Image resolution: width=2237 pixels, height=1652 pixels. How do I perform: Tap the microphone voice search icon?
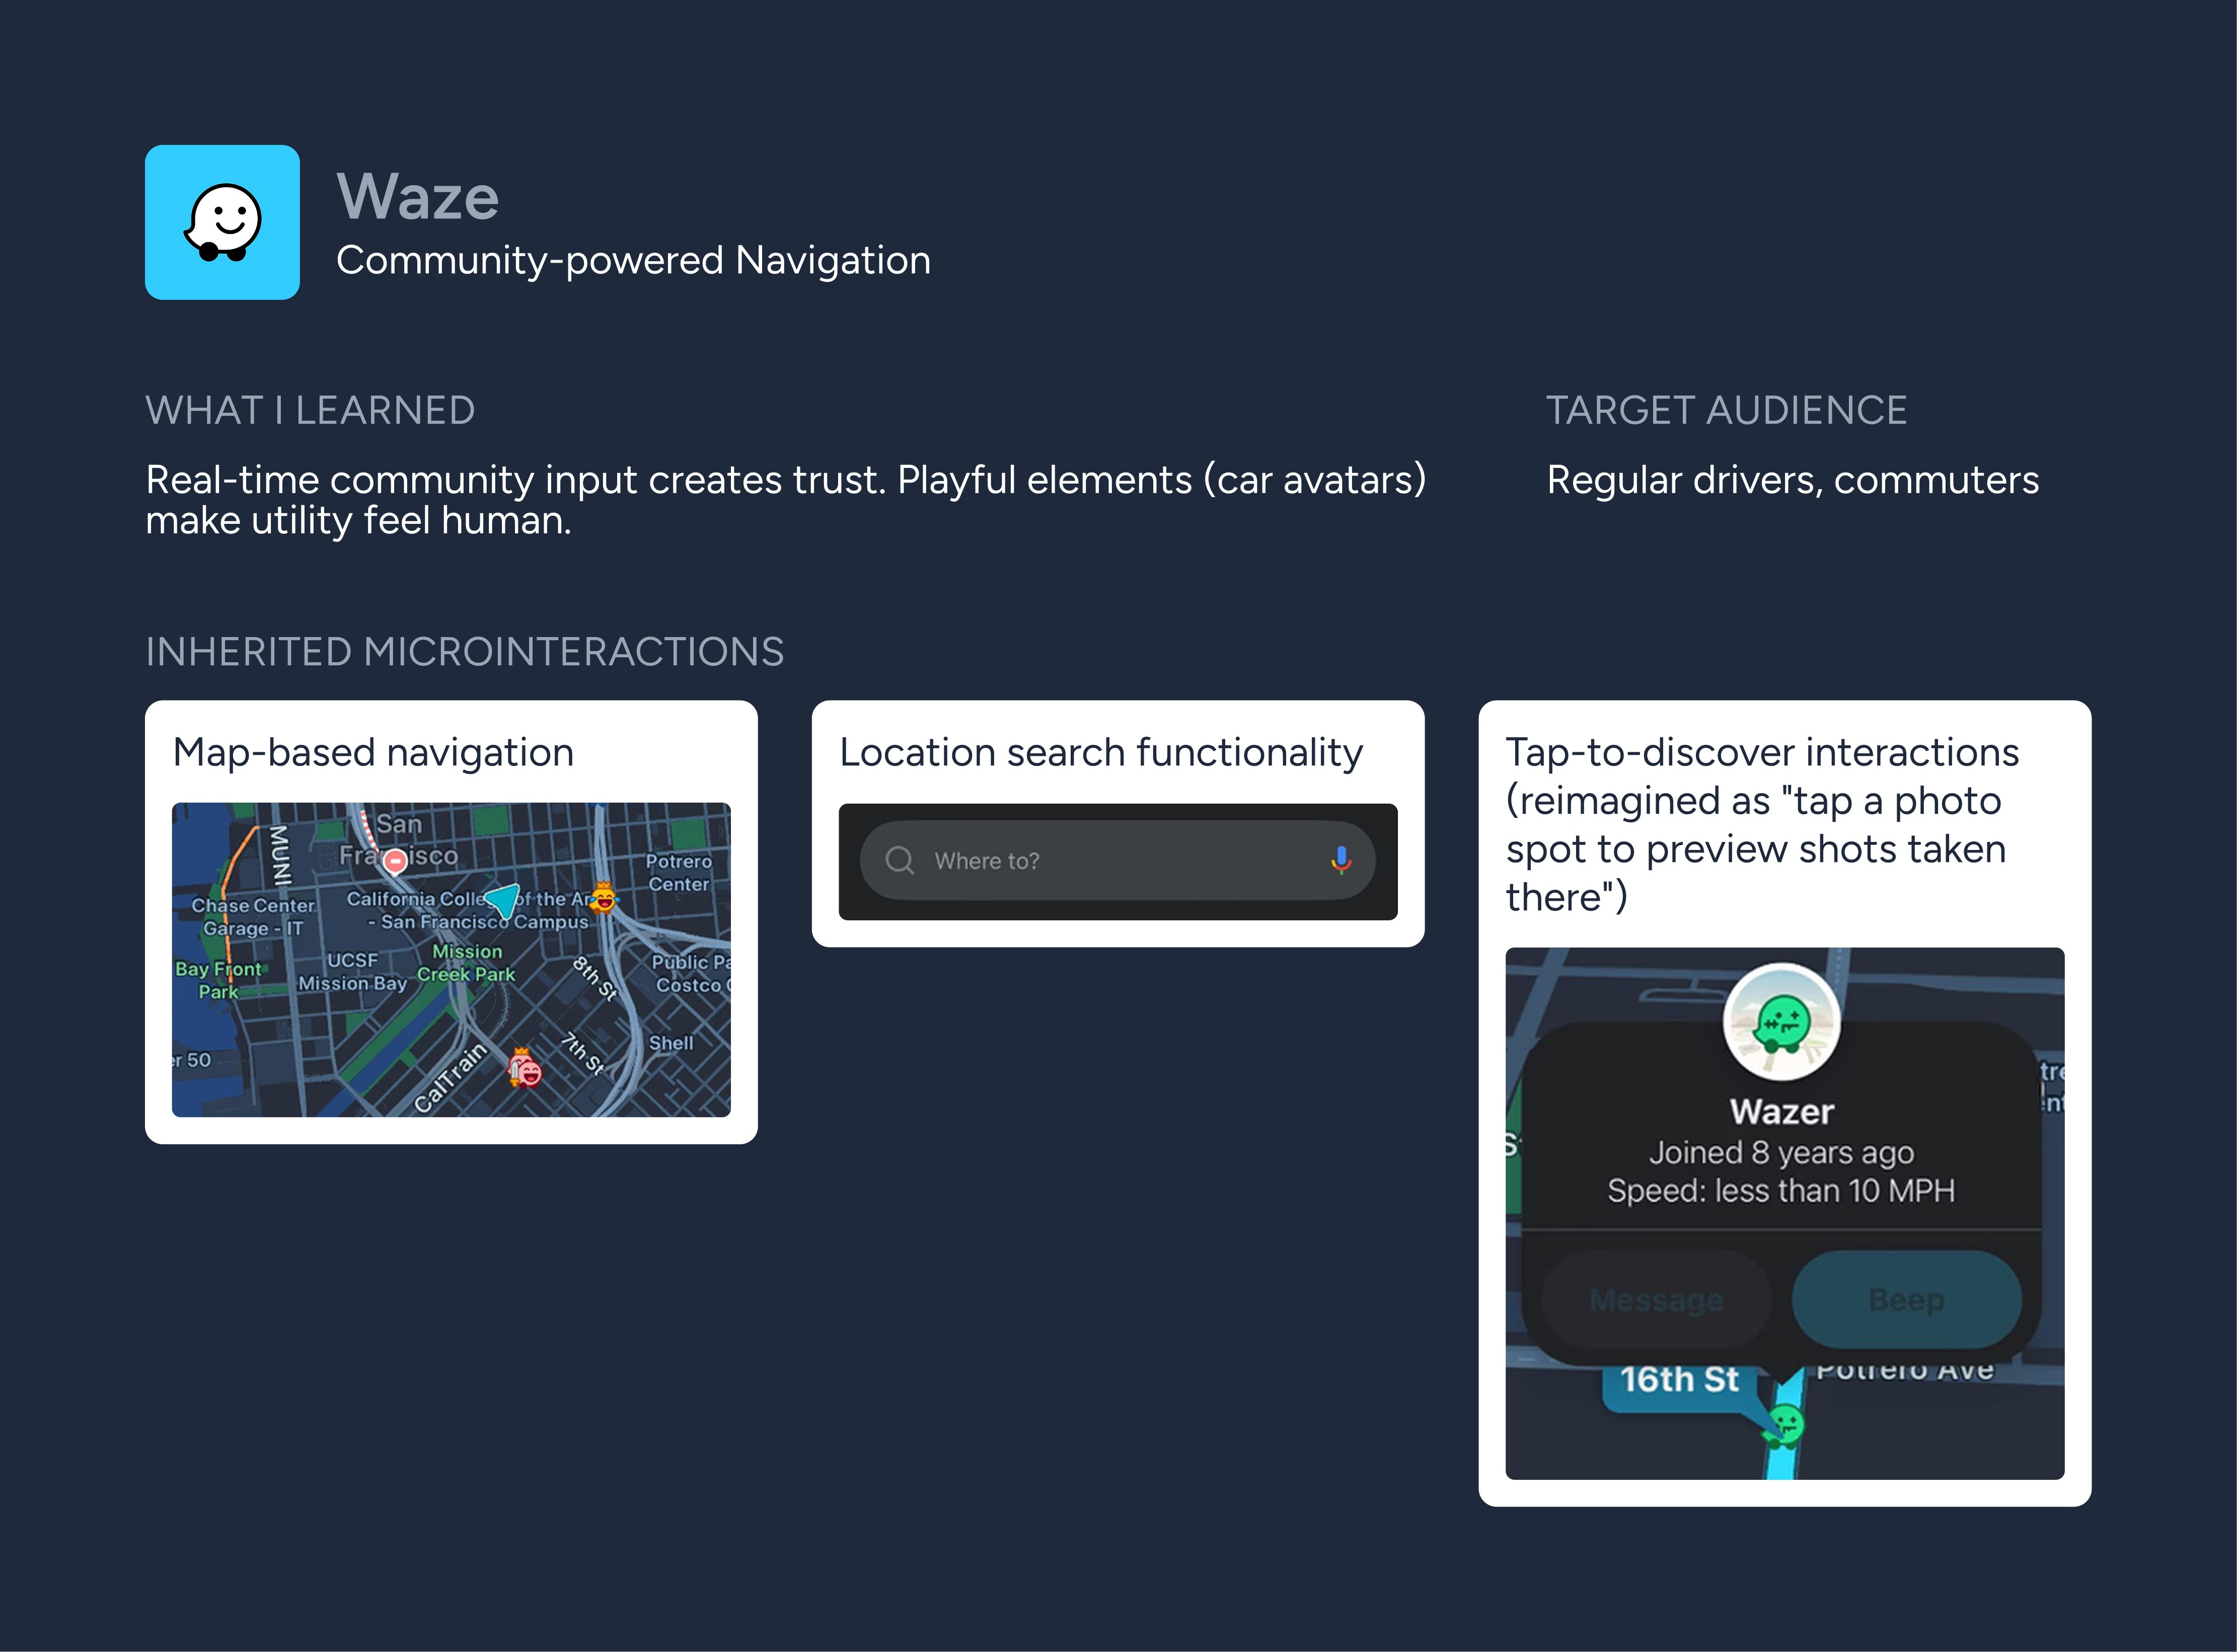point(1340,860)
